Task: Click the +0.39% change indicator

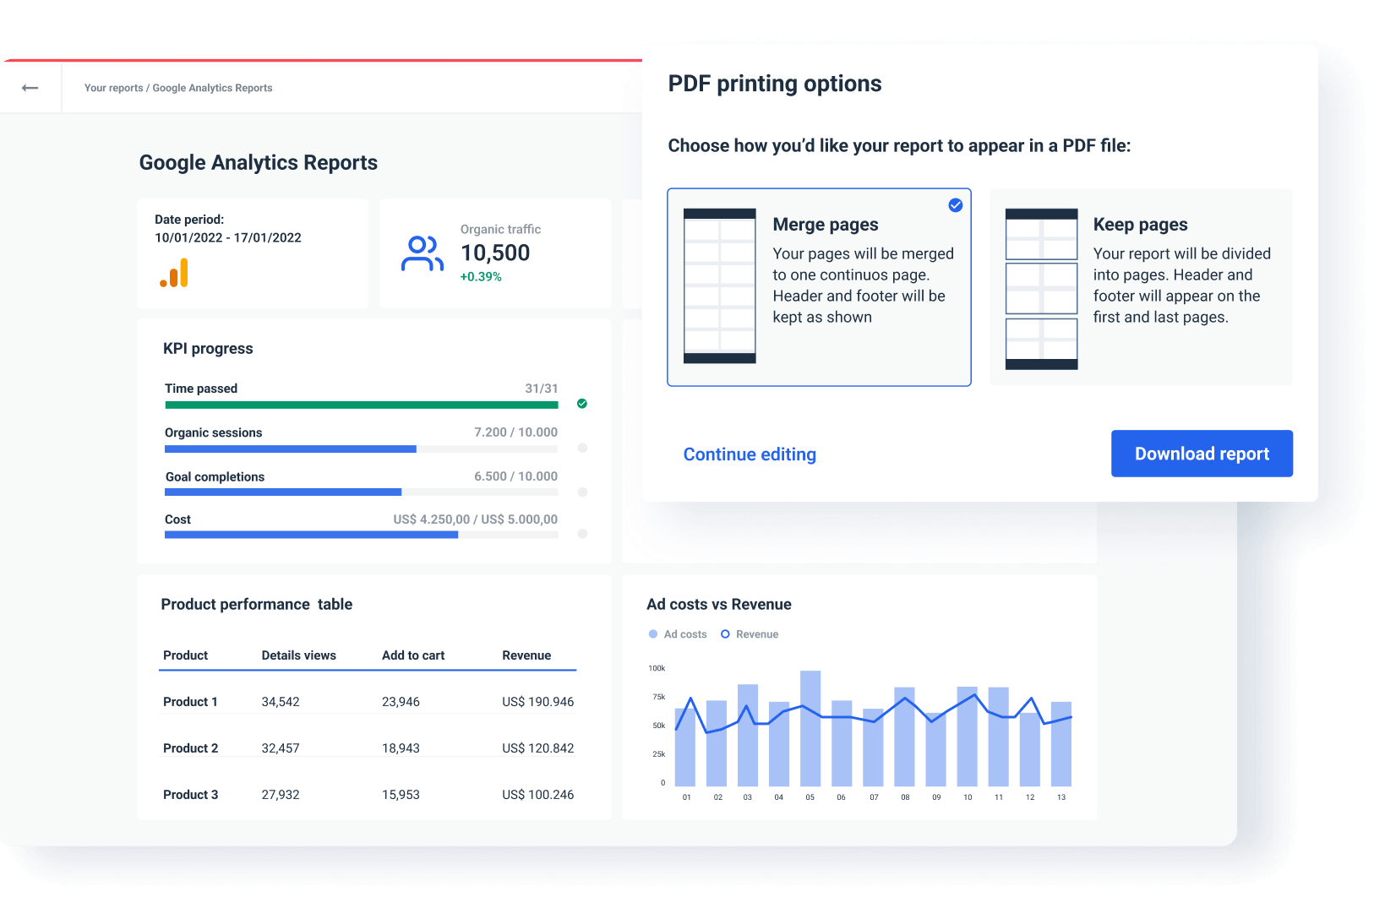Action: pyautogui.click(x=481, y=277)
